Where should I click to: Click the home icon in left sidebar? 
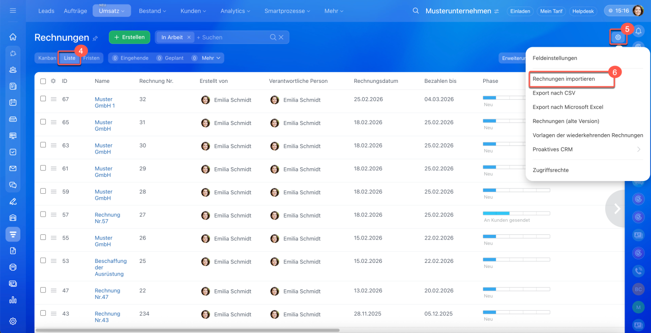pyautogui.click(x=13, y=37)
